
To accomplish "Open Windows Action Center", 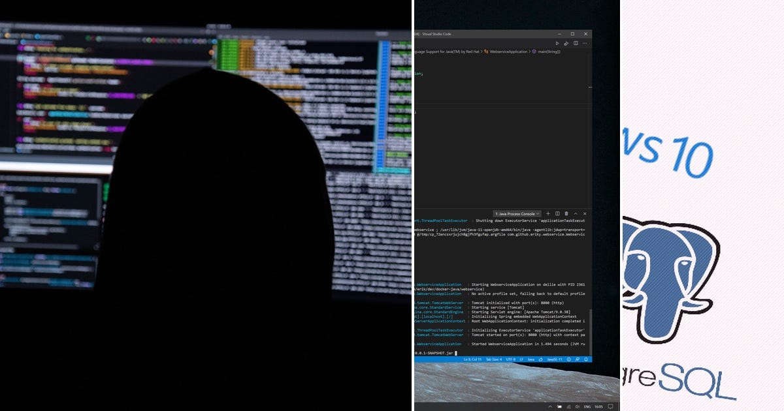I will (x=612, y=405).
